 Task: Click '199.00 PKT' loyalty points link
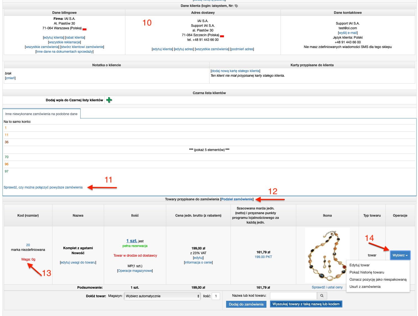coord(263,257)
